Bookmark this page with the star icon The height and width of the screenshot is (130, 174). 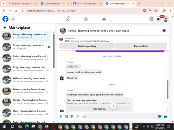tap(156, 11)
